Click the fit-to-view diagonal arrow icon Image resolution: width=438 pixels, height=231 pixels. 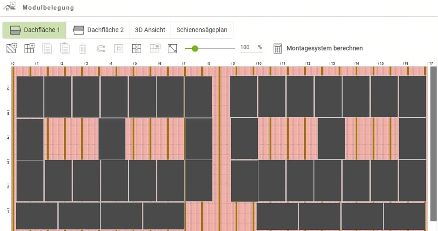click(x=172, y=49)
